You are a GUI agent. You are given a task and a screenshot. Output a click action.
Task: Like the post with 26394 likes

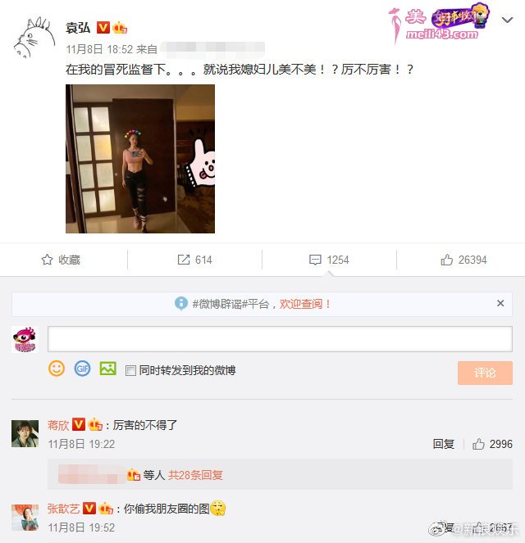coord(446,260)
